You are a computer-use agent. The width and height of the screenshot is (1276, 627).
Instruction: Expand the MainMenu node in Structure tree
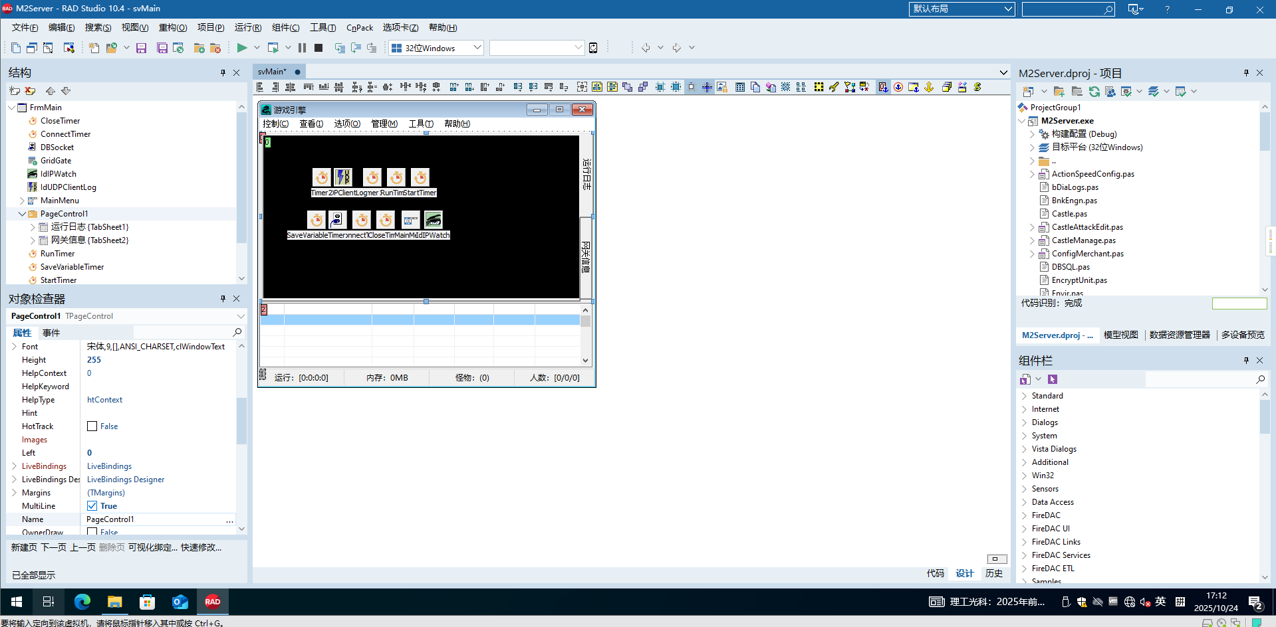[22, 201]
